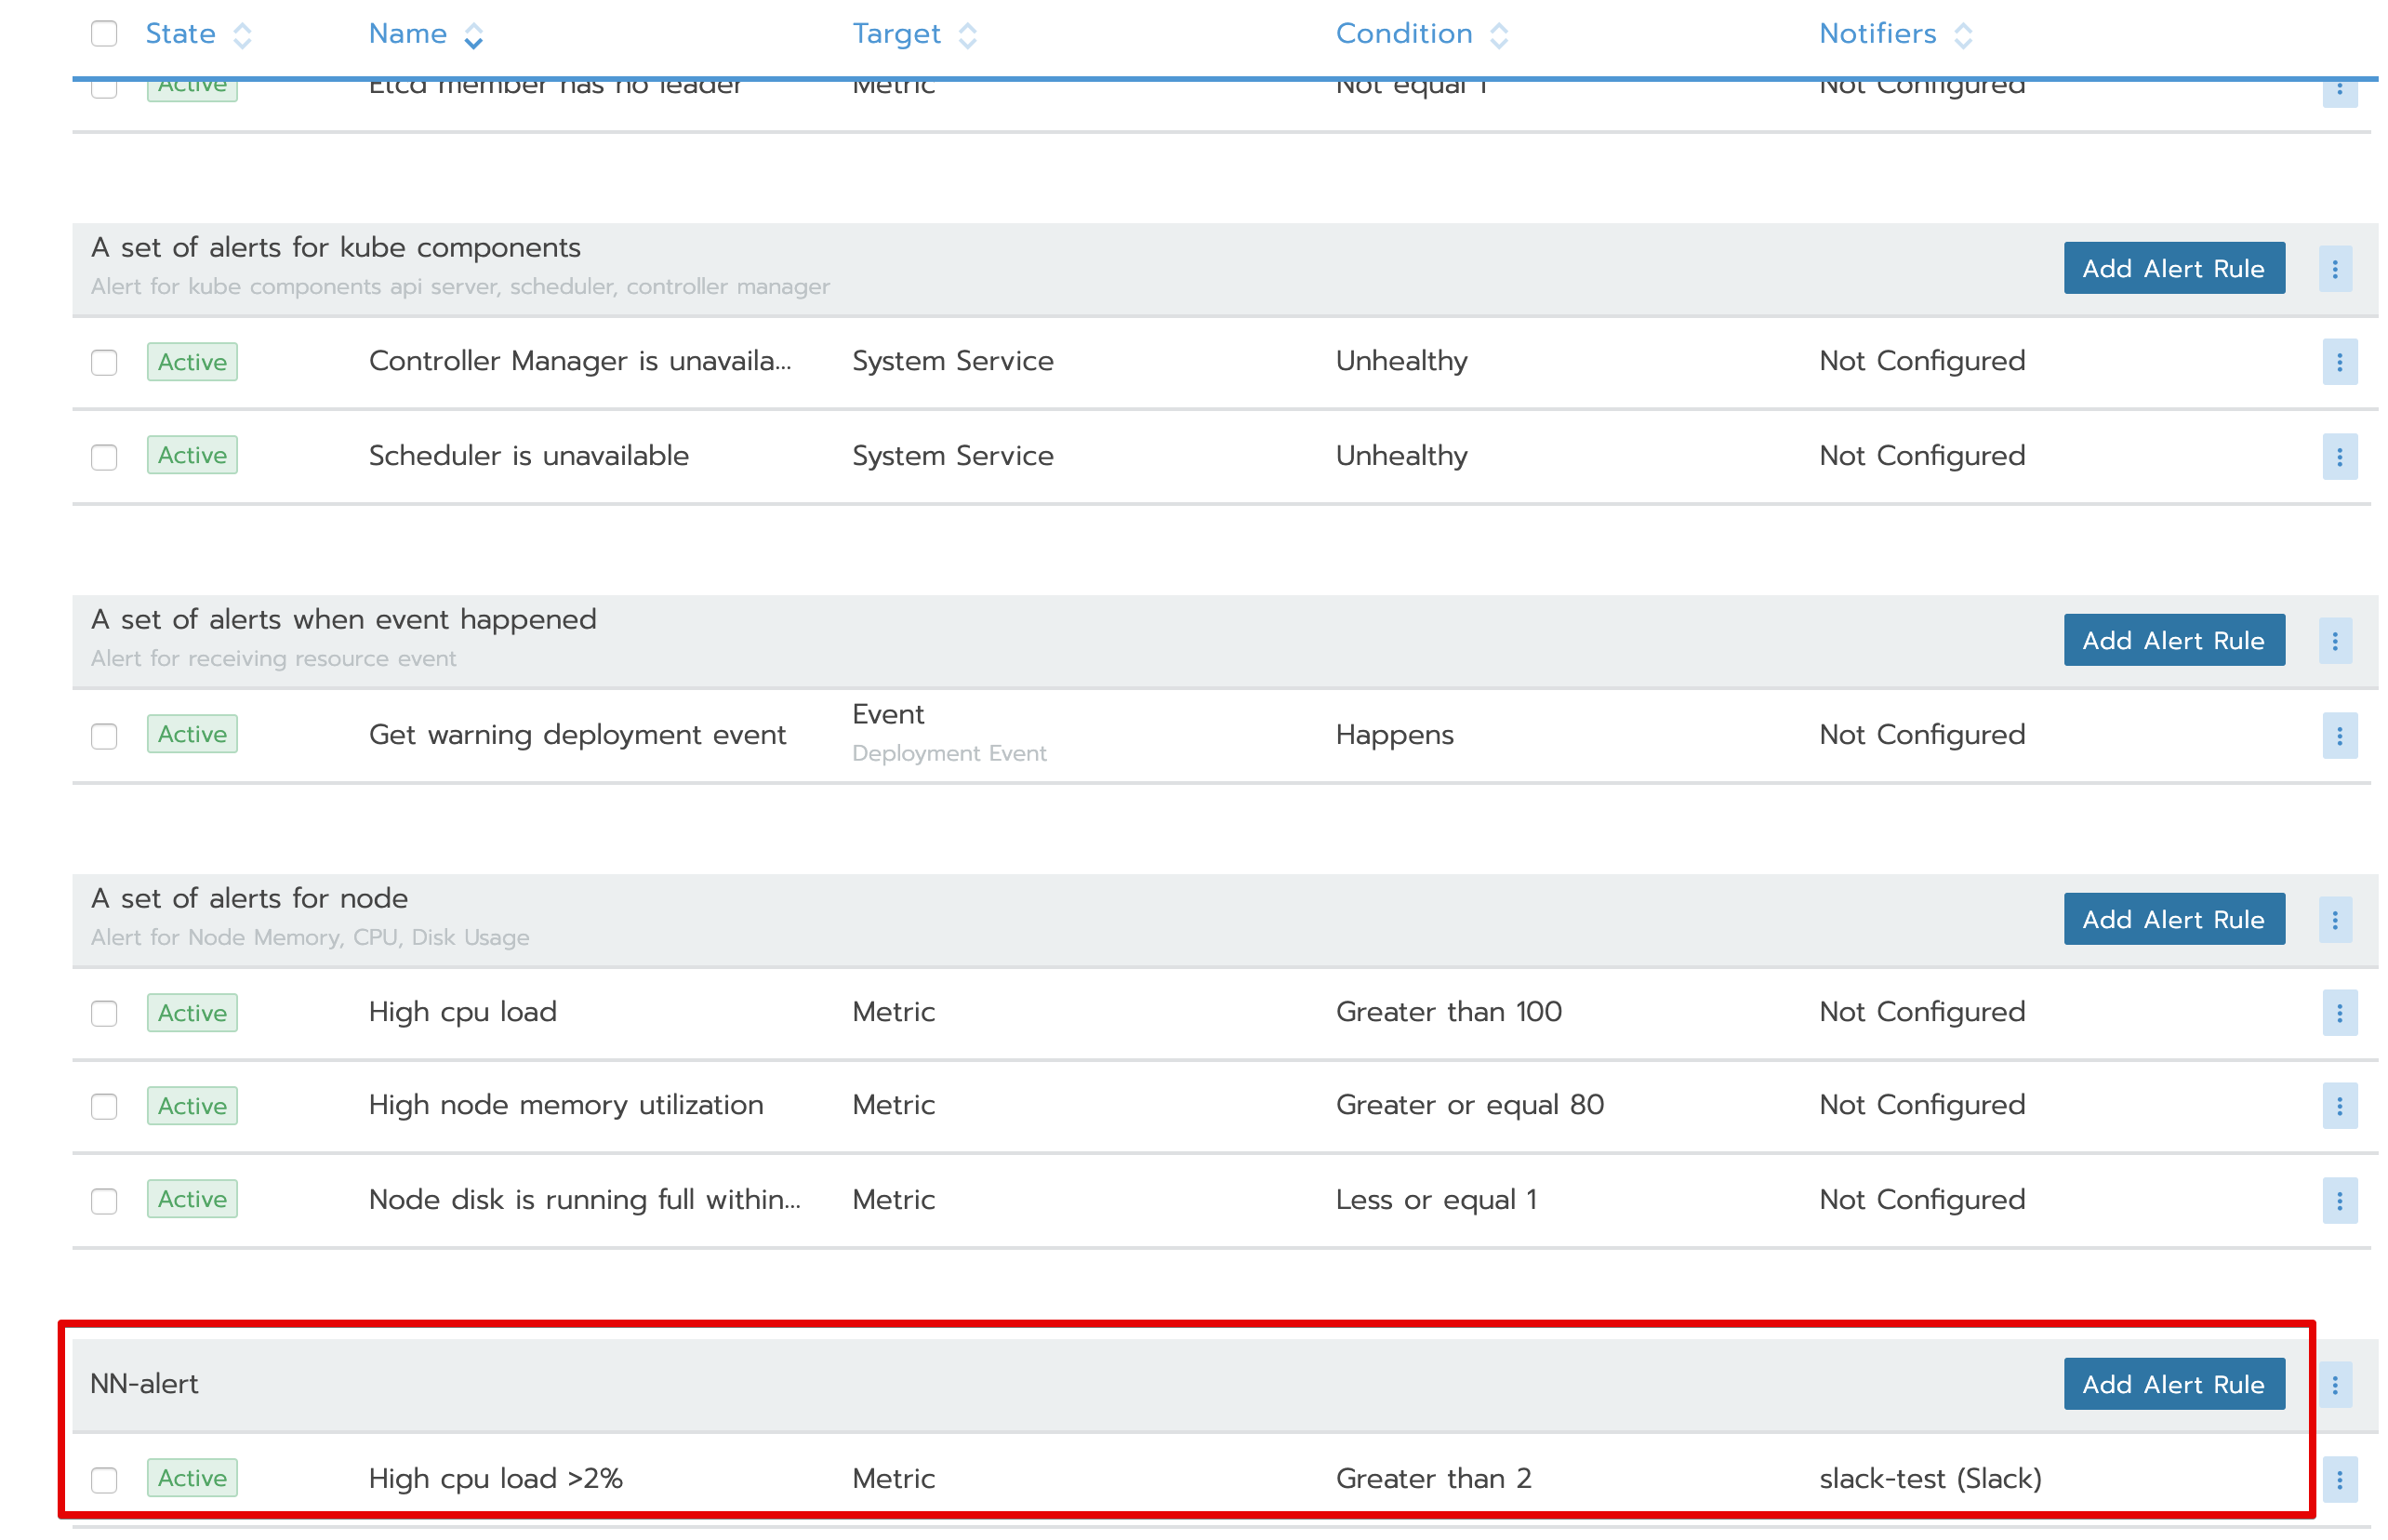
Task: Select checkbox for High node memory utilization
Action: [x=104, y=1106]
